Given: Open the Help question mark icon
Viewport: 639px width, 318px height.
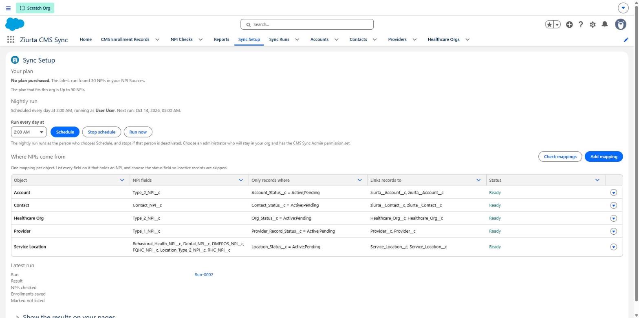Looking at the screenshot, I should click(x=581, y=24).
